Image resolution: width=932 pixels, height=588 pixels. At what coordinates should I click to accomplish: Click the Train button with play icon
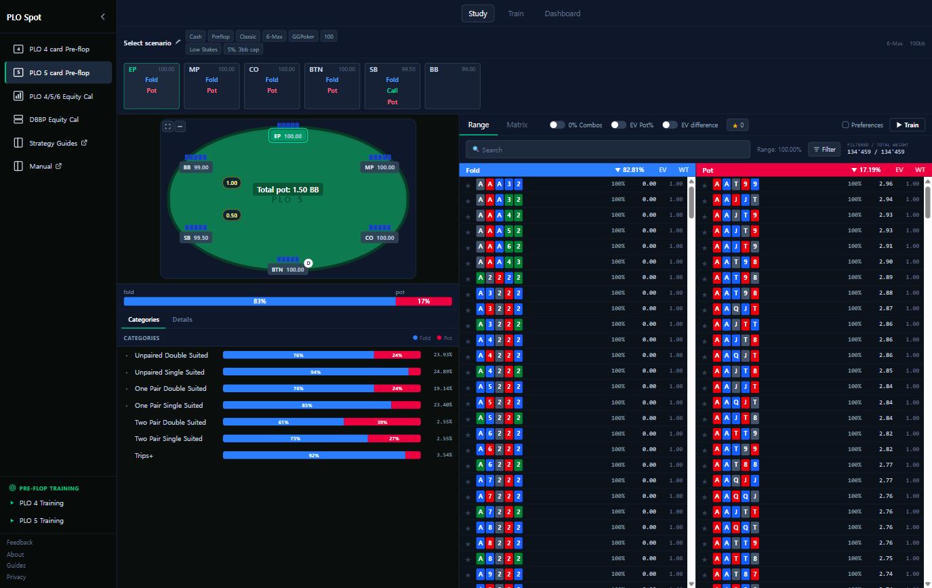pyautogui.click(x=907, y=125)
